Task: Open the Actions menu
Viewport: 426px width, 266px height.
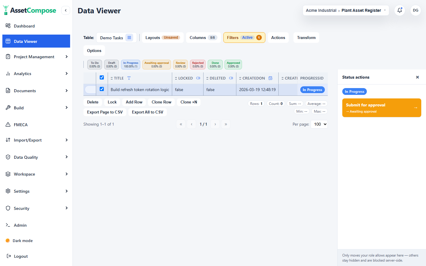Action: click(278, 38)
